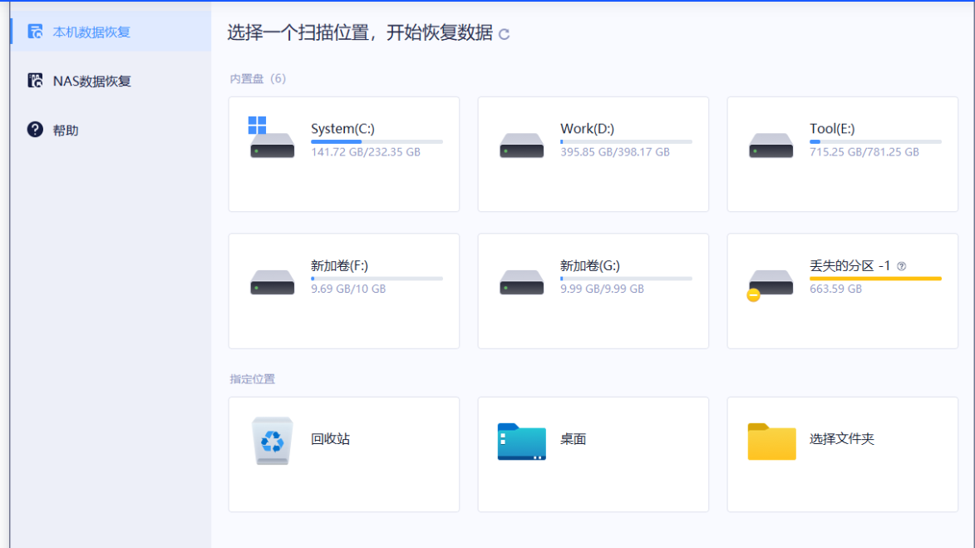This screenshot has height=548, width=975.
Task: Choose 桌面 as scan location
Action: pyautogui.click(x=593, y=454)
